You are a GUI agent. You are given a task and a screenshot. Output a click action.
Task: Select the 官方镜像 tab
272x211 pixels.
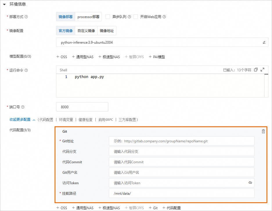[66, 31]
